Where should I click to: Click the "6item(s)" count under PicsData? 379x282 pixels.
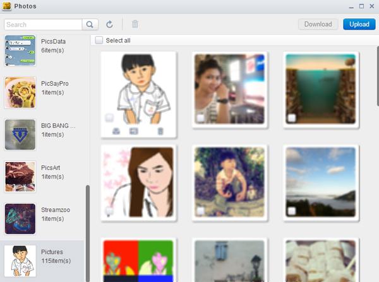(x=52, y=50)
